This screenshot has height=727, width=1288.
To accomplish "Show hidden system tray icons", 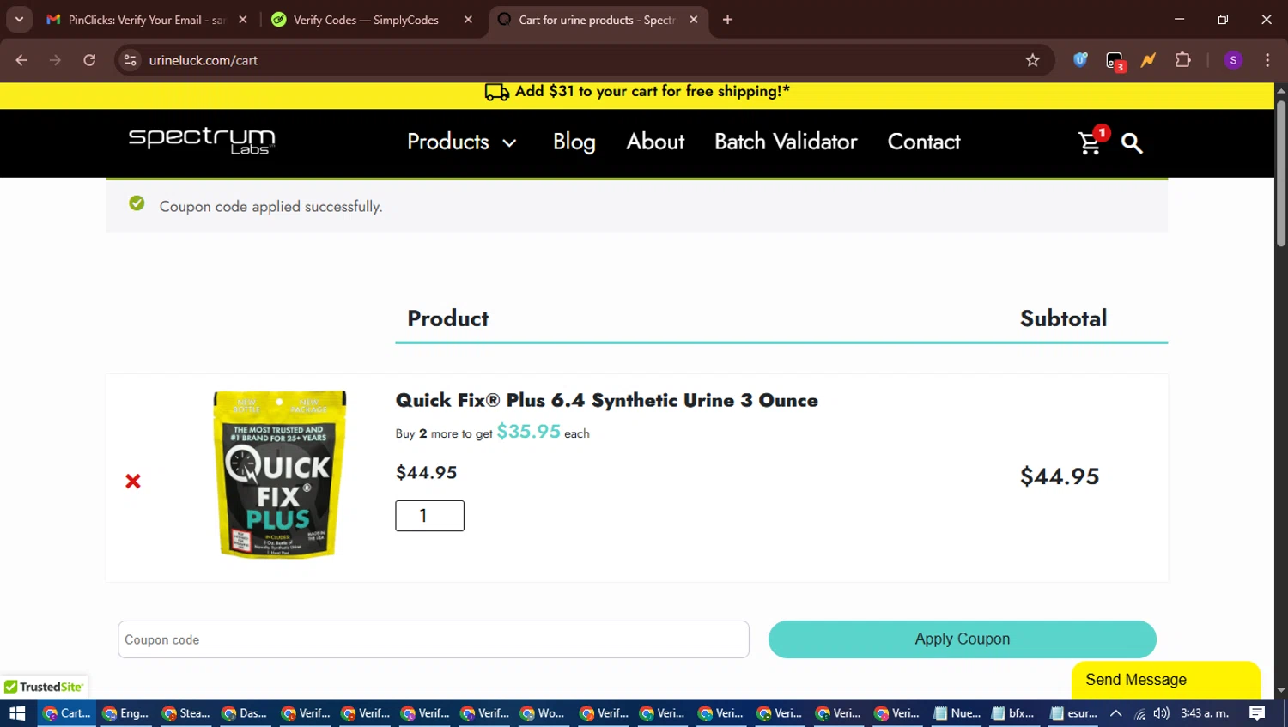I will [1115, 713].
